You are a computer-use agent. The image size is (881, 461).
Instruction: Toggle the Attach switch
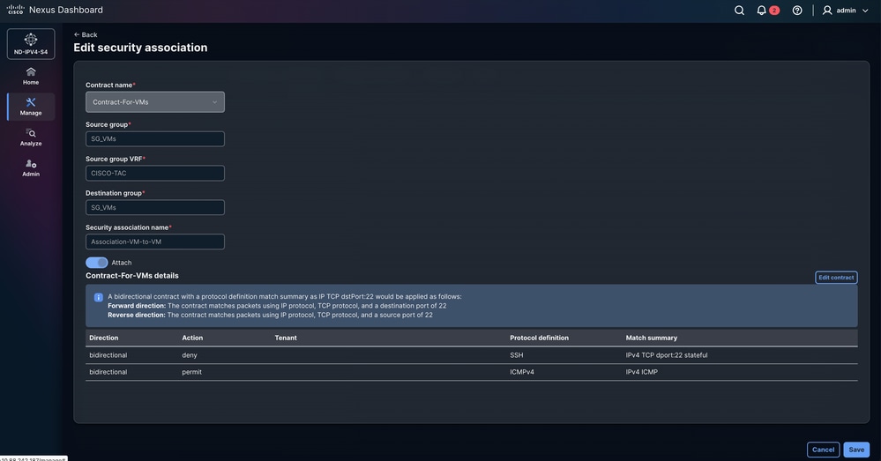click(x=97, y=262)
